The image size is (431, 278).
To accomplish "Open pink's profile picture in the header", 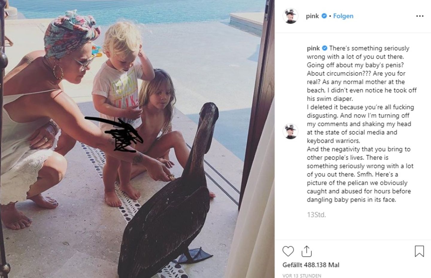I will (290, 16).
